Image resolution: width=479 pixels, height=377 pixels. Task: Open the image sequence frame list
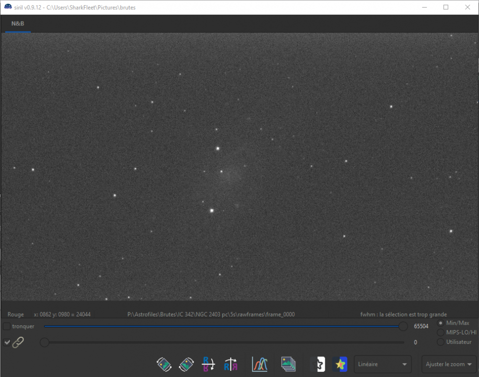(x=288, y=365)
